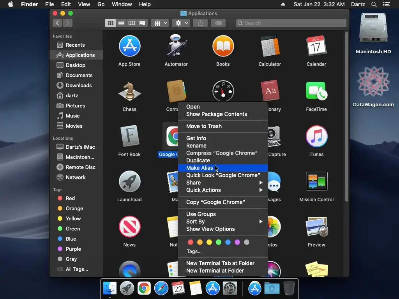This screenshot has height=299, width=399.
Task: Click the Finder window vertical scrollbar
Action: click(x=346, y=117)
